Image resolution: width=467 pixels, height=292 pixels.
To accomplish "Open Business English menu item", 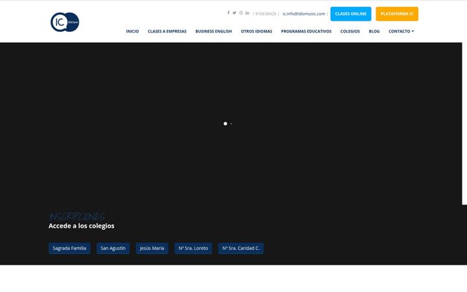I will click(213, 31).
